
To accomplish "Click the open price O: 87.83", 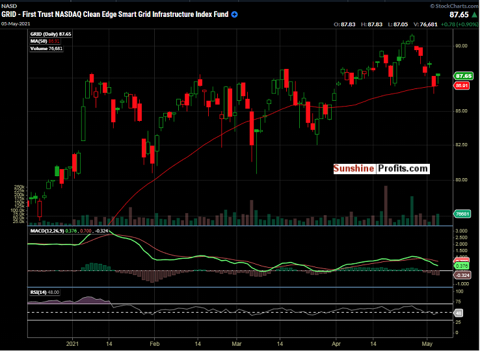I will [344, 24].
